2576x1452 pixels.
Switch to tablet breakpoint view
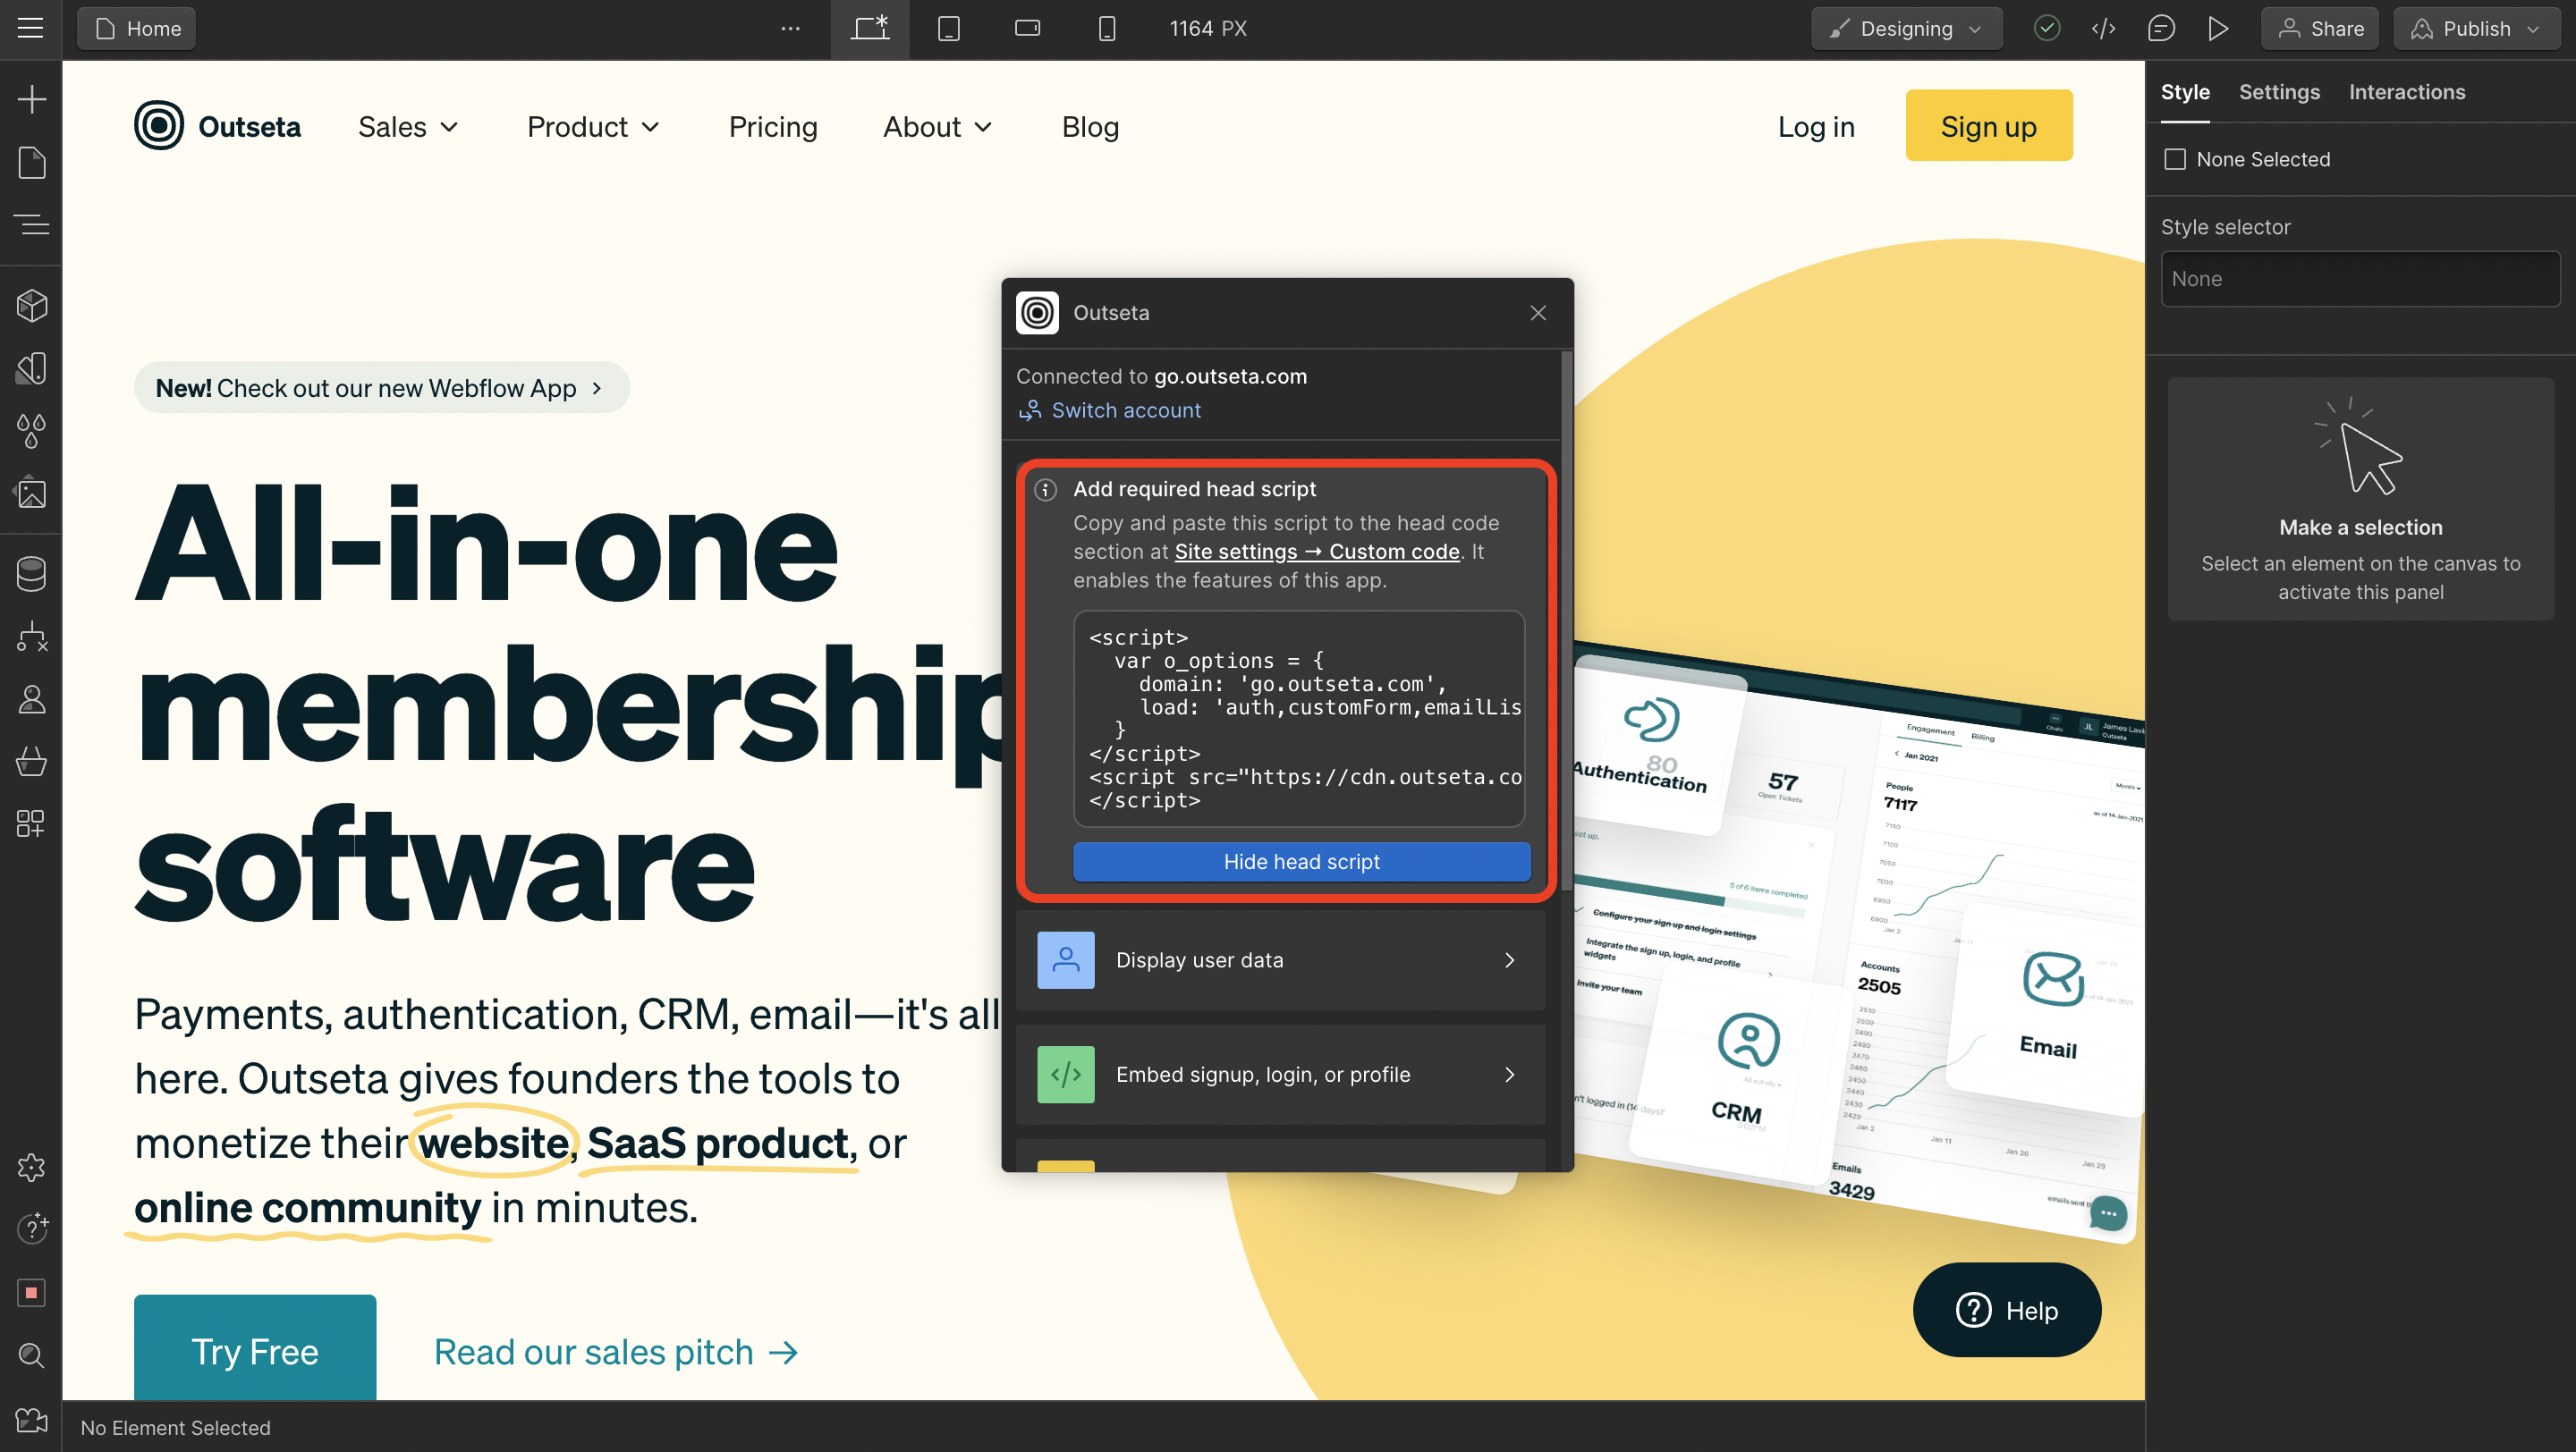pyautogui.click(x=948, y=29)
